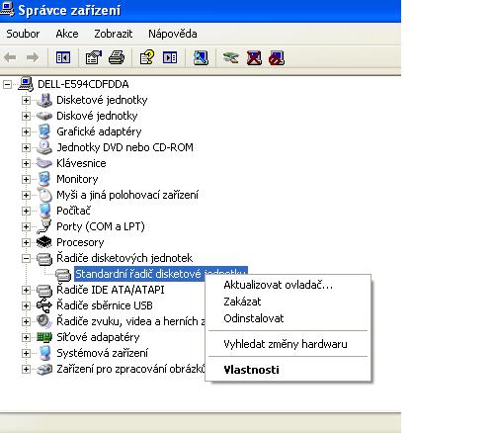The width and height of the screenshot is (494, 433).
Task: Click the mouse devices icon
Action: pos(44,195)
